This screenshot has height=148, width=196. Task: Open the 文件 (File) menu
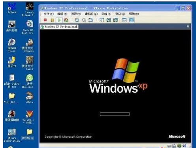pyautogui.click(x=49, y=14)
